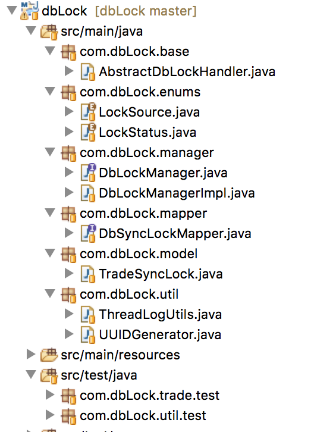Select the com.dbLock.util.test package
This screenshot has width=333, height=432.
click(x=143, y=415)
